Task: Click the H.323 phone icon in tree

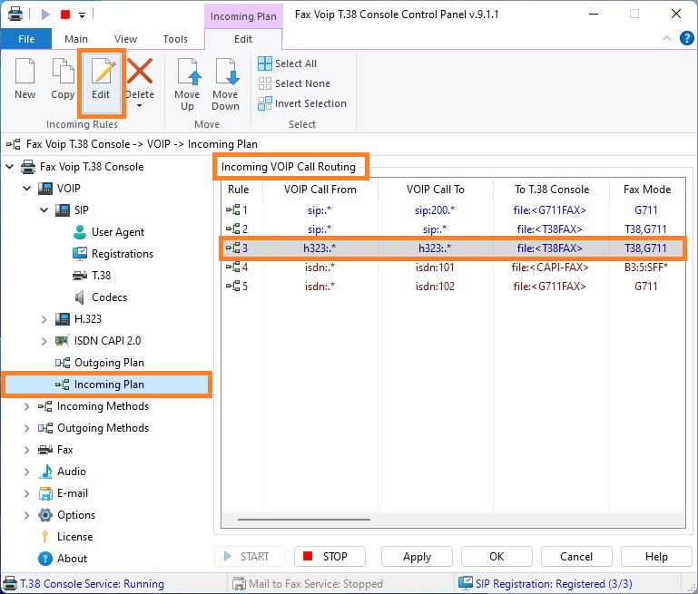Action: point(63,319)
